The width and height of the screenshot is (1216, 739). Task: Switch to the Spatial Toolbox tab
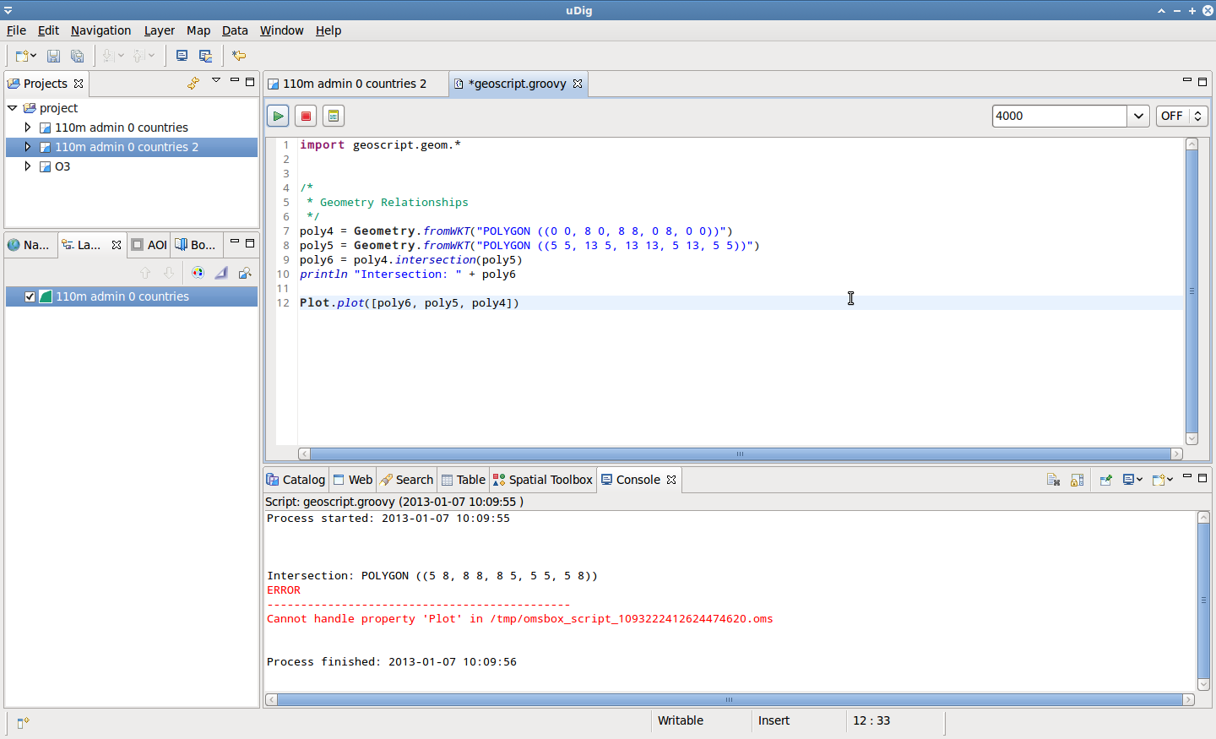(x=543, y=480)
